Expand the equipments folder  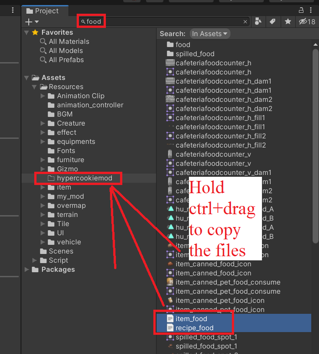tap(42, 142)
